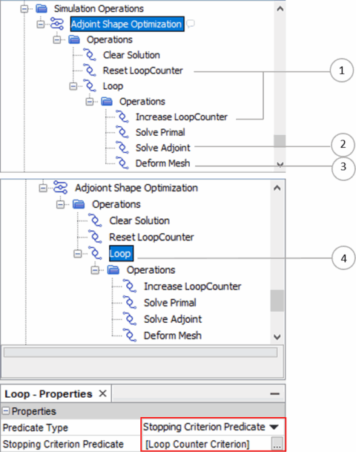
Task: Collapse the Operations folder under highlighted Loop
Action: pyautogui.click(x=95, y=270)
